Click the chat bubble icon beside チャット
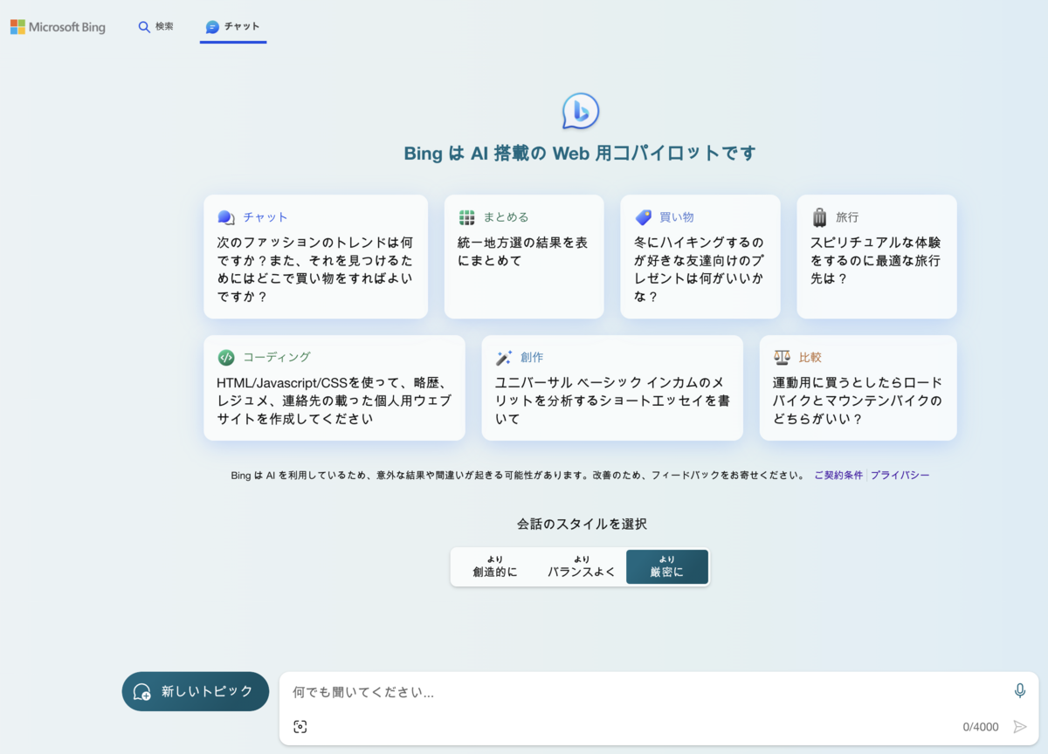This screenshot has height=754, width=1048. coord(212,27)
